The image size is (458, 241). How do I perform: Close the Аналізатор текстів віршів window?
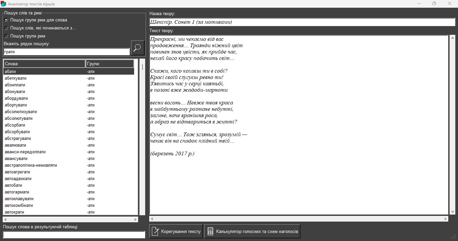pyautogui.click(x=450, y=4)
